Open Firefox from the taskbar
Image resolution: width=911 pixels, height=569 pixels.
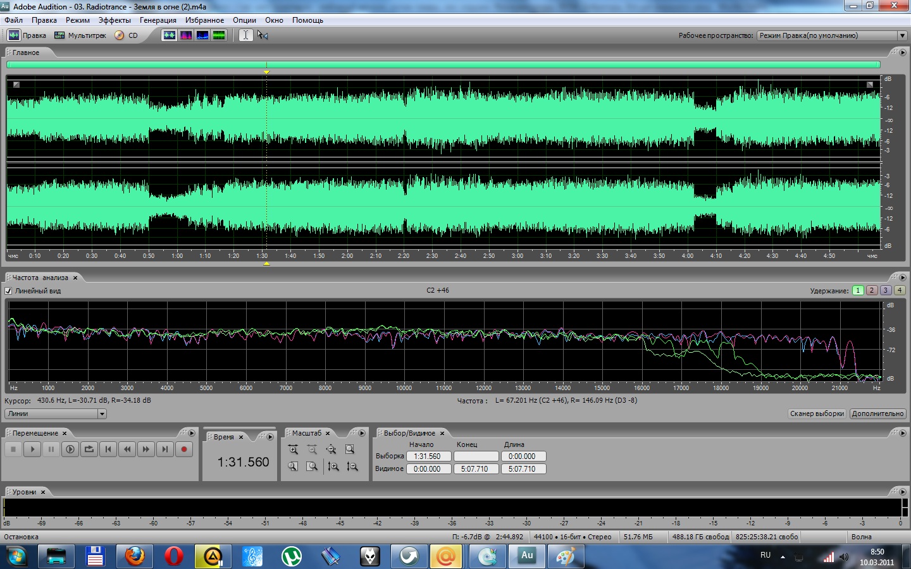[135, 556]
